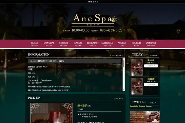Viewport: 185px width, 123px height.
Task: Open second therapist thumbnail in Today
Action: coord(137,86)
